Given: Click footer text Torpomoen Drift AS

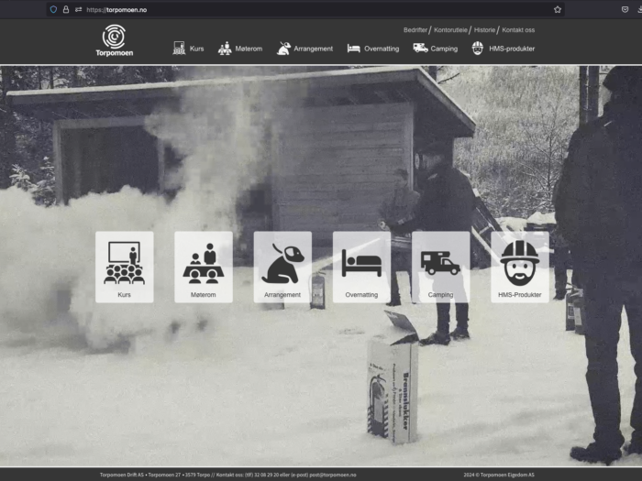Looking at the screenshot, I should pos(122,475).
